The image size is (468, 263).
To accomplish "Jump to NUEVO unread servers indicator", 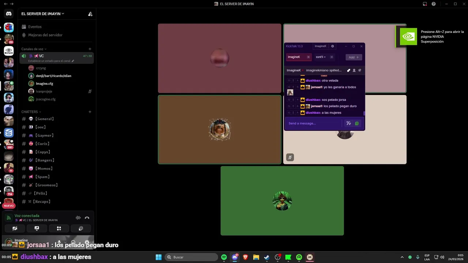I will point(9,206).
